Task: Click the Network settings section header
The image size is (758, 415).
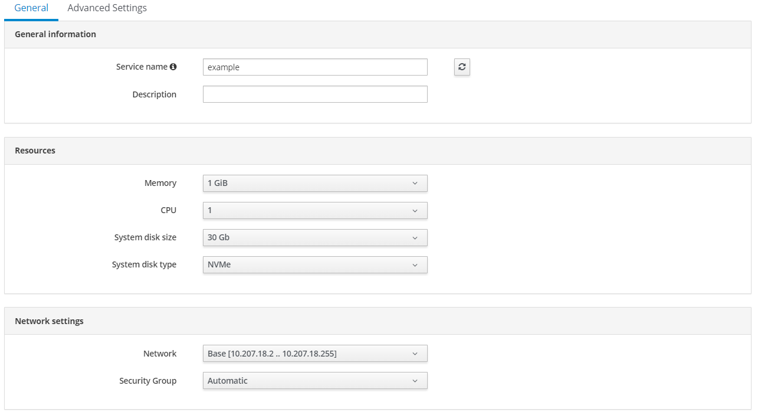Action: [49, 321]
